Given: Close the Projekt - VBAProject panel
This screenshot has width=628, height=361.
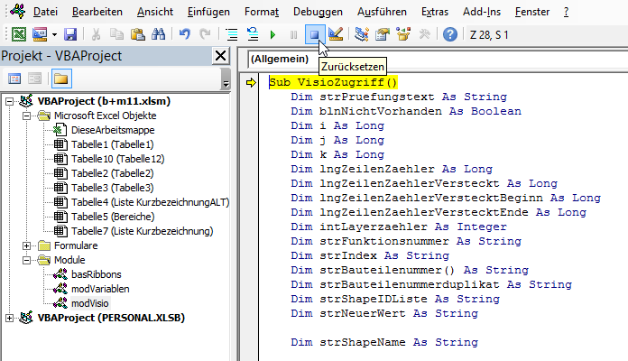Looking at the screenshot, I should tap(219, 56).
